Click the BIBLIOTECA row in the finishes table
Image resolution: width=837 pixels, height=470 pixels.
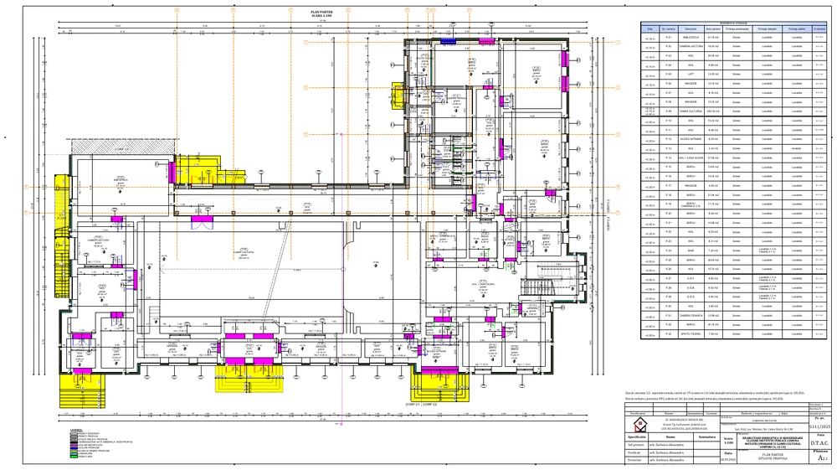pyautogui.click(x=733, y=38)
